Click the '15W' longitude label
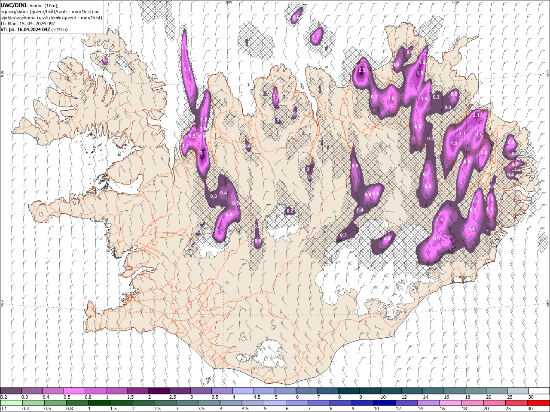This screenshot has height=412, width=550. click(455, 2)
